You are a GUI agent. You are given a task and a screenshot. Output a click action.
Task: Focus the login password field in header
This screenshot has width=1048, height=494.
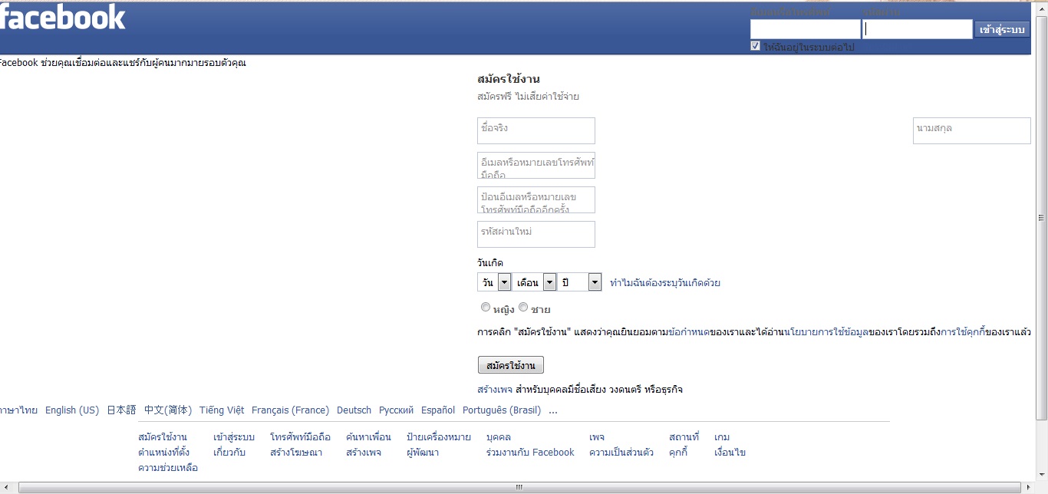tap(918, 29)
